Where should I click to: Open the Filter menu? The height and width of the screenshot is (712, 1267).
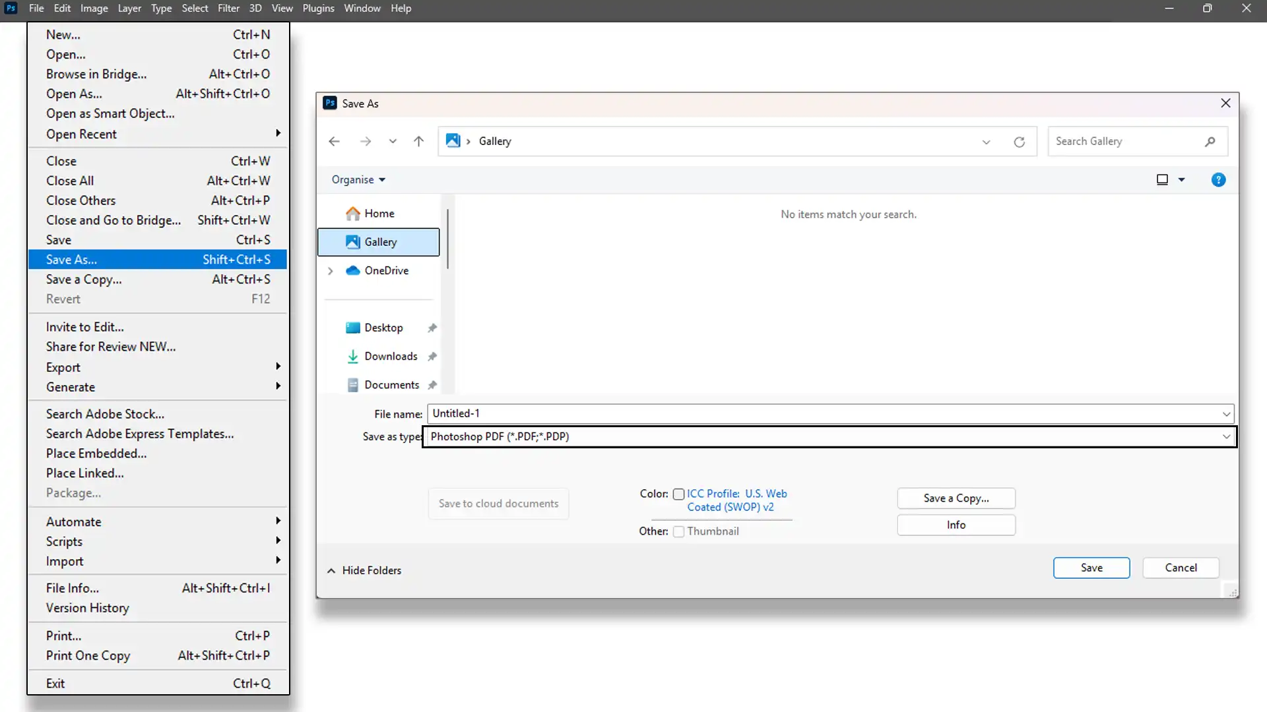(228, 8)
